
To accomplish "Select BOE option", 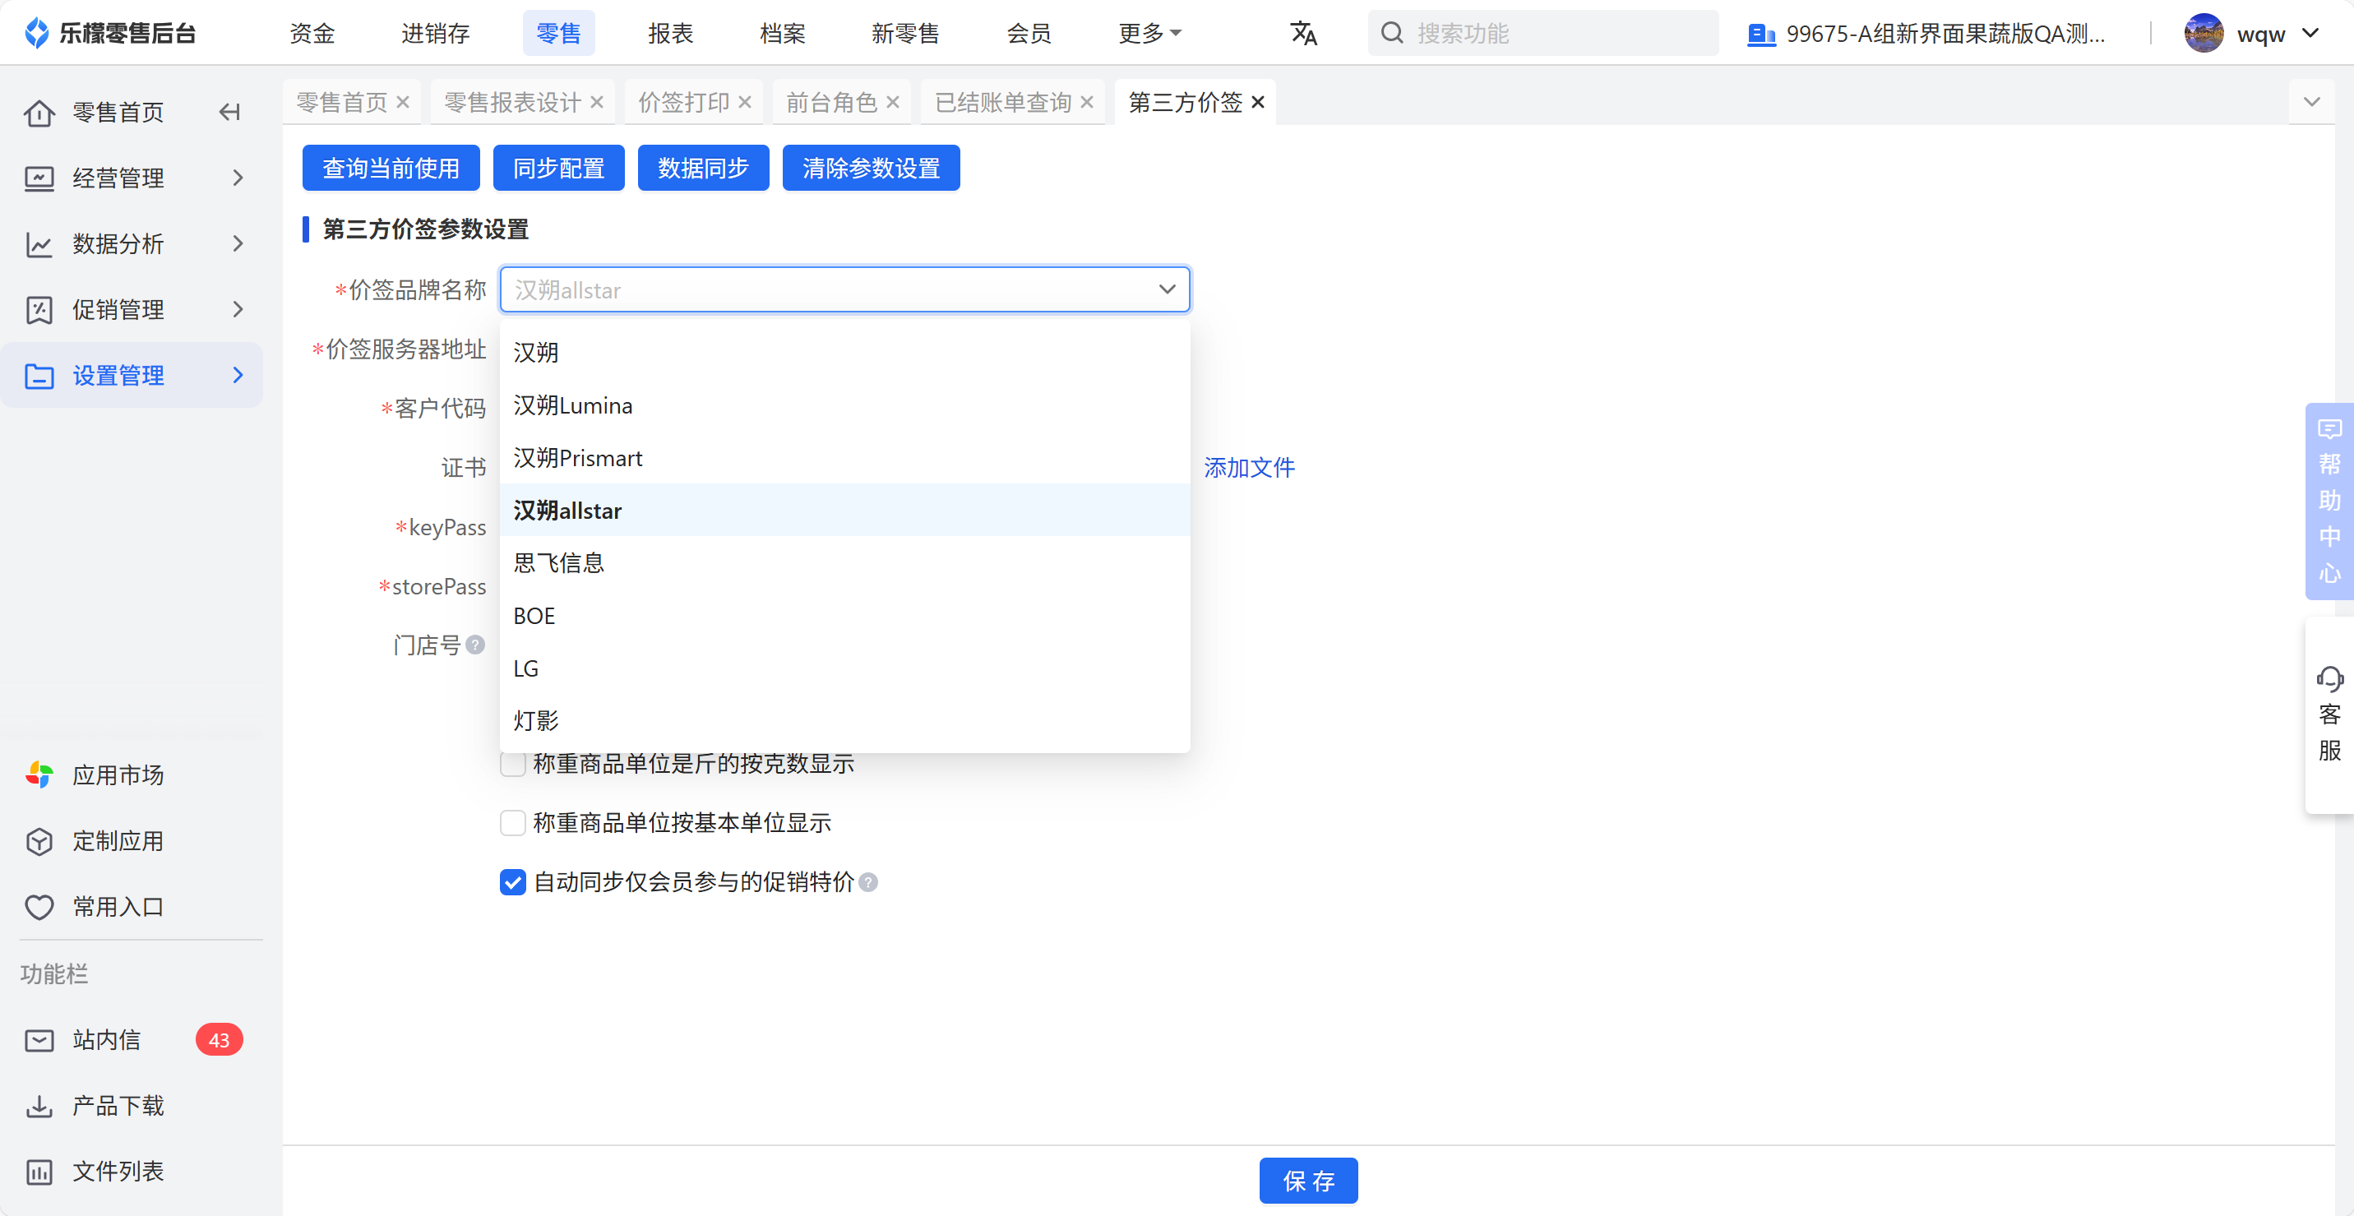I will pyautogui.click(x=844, y=616).
